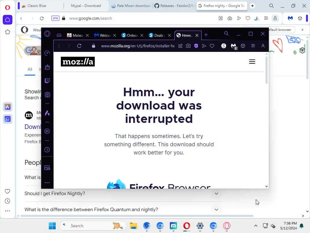Screen dimensions: 310x233
Task: Open the three-dot sidebar setup in the GX sidebar
Action: 47,183
